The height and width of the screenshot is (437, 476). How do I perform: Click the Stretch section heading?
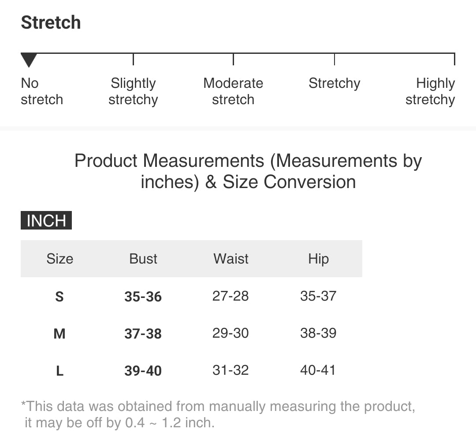click(51, 23)
